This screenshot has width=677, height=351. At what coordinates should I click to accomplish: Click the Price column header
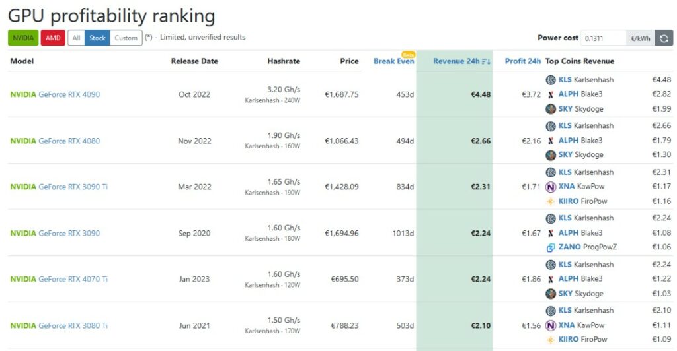coord(349,61)
